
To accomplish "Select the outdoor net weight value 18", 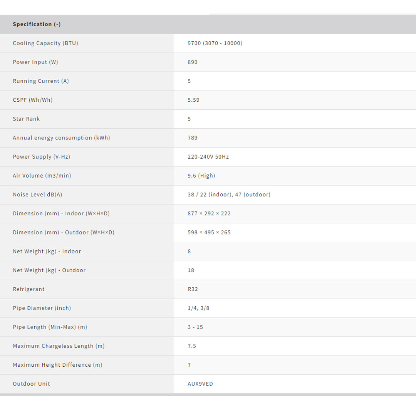I will [x=191, y=270].
